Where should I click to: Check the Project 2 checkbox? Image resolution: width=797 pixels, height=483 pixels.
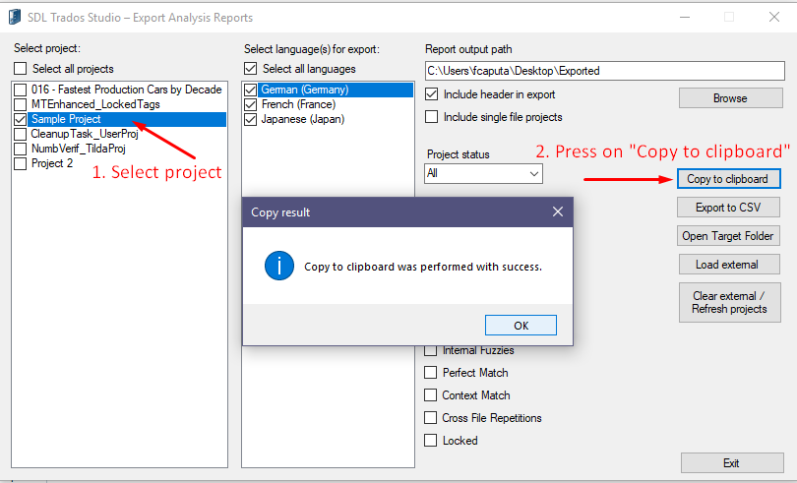21,163
